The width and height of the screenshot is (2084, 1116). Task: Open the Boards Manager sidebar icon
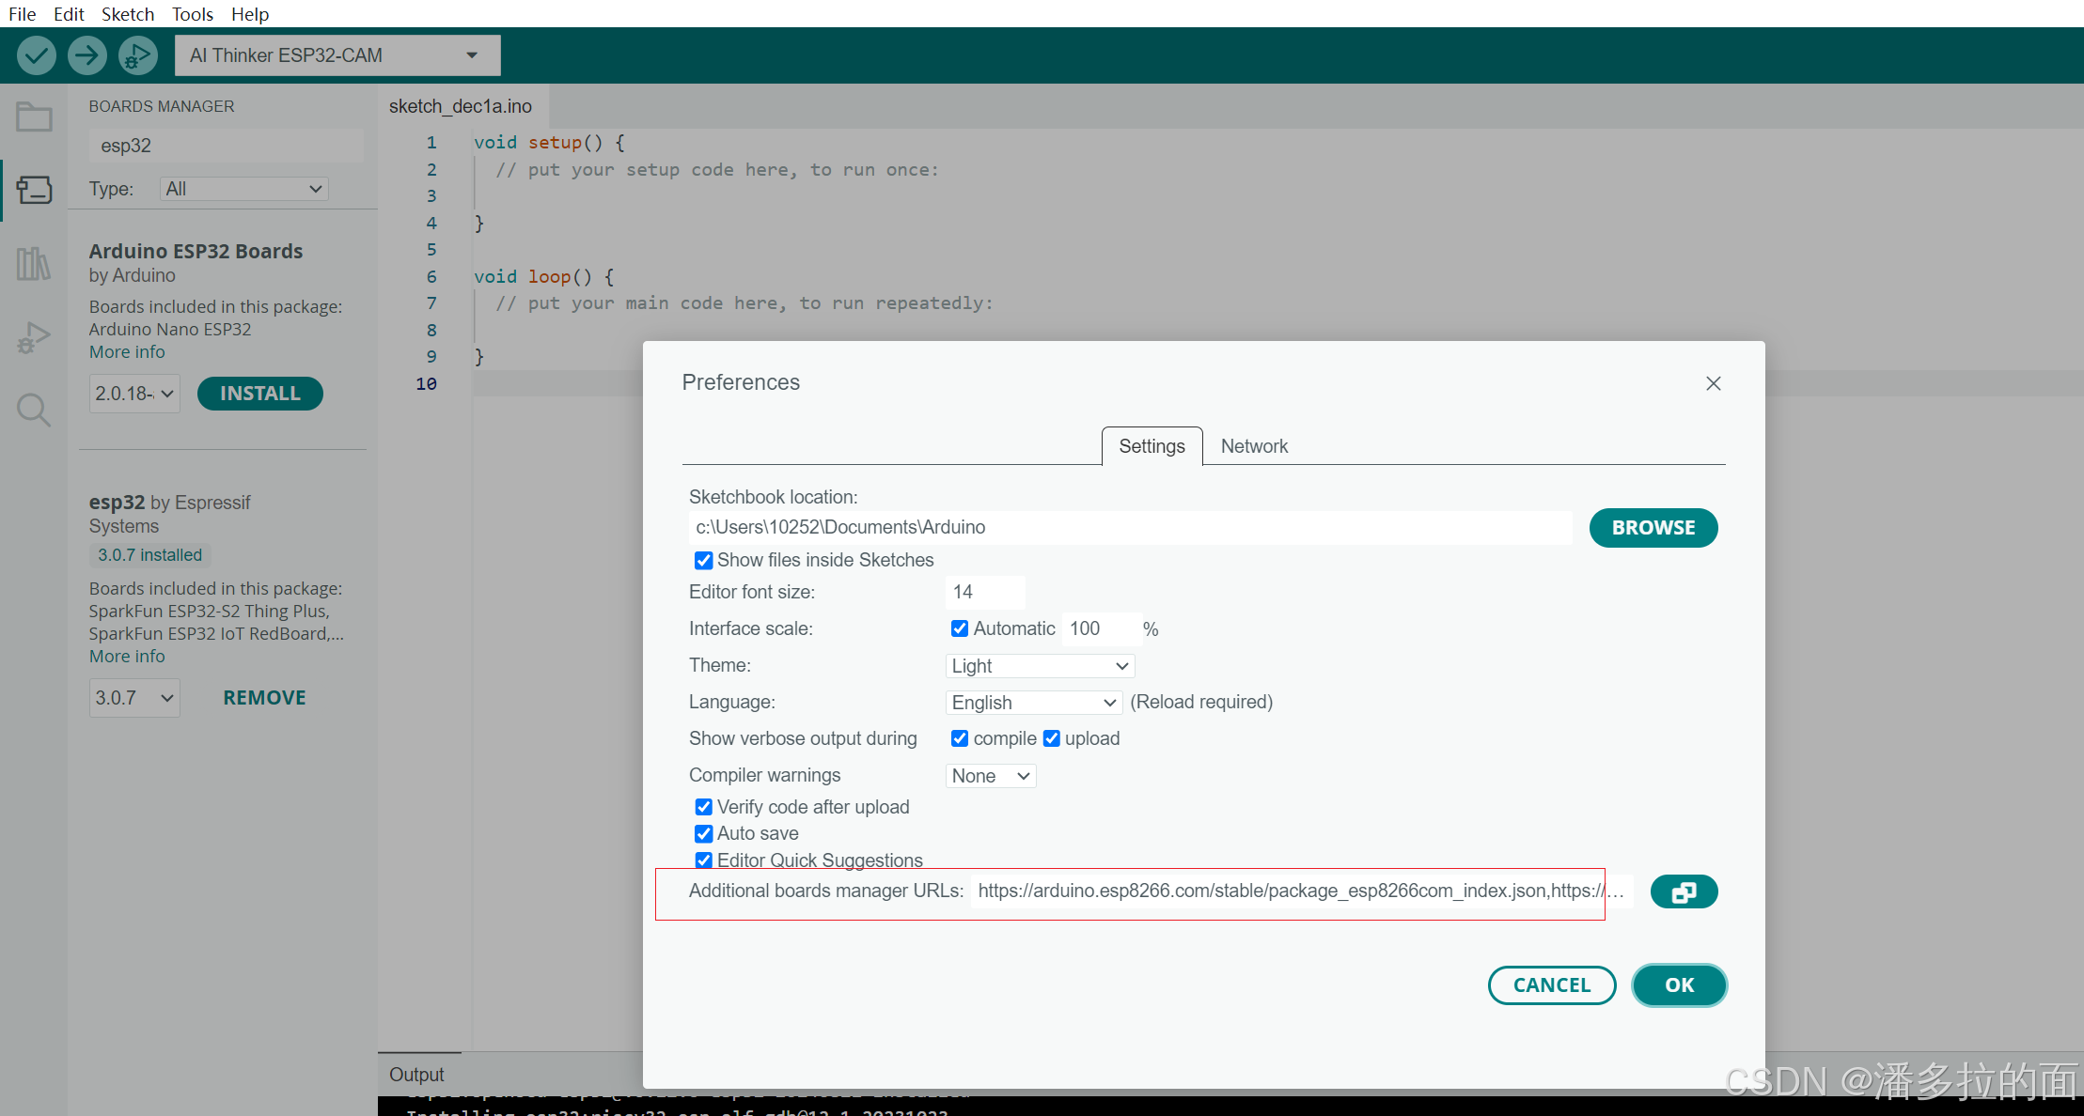point(34,190)
